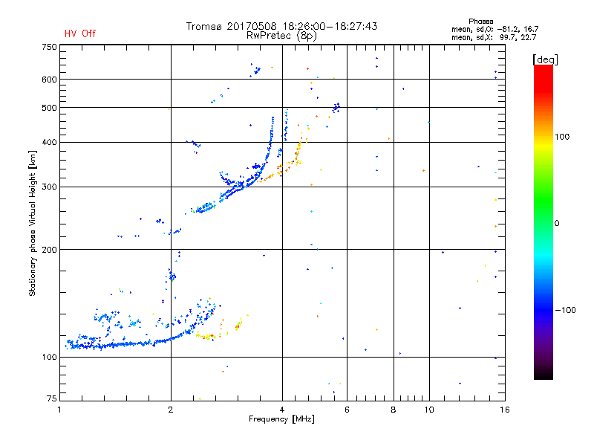The height and width of the screenshot is (446, 594).
Task: Click the '75' height axis label
Action: click(x=52, y=398)
